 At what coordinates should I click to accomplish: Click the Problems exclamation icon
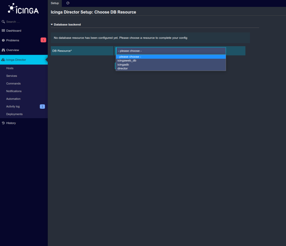coord(3,40)
